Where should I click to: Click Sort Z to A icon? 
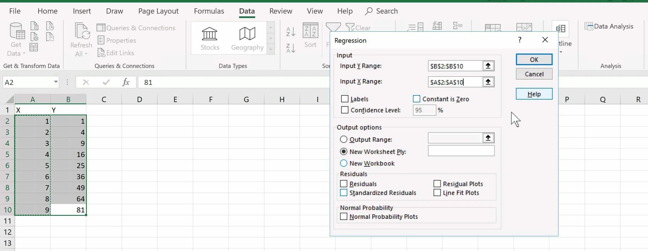(x=291, y=48)
